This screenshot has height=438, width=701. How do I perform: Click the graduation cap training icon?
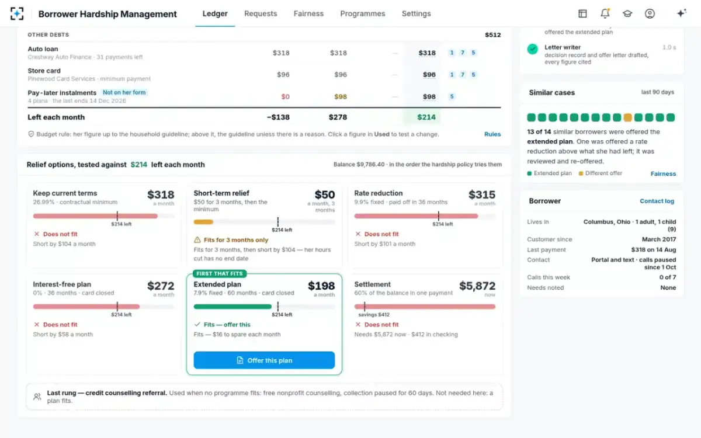point(627,13)
